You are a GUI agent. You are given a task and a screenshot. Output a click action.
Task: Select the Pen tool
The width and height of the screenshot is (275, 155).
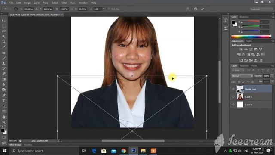pos(4,96)
